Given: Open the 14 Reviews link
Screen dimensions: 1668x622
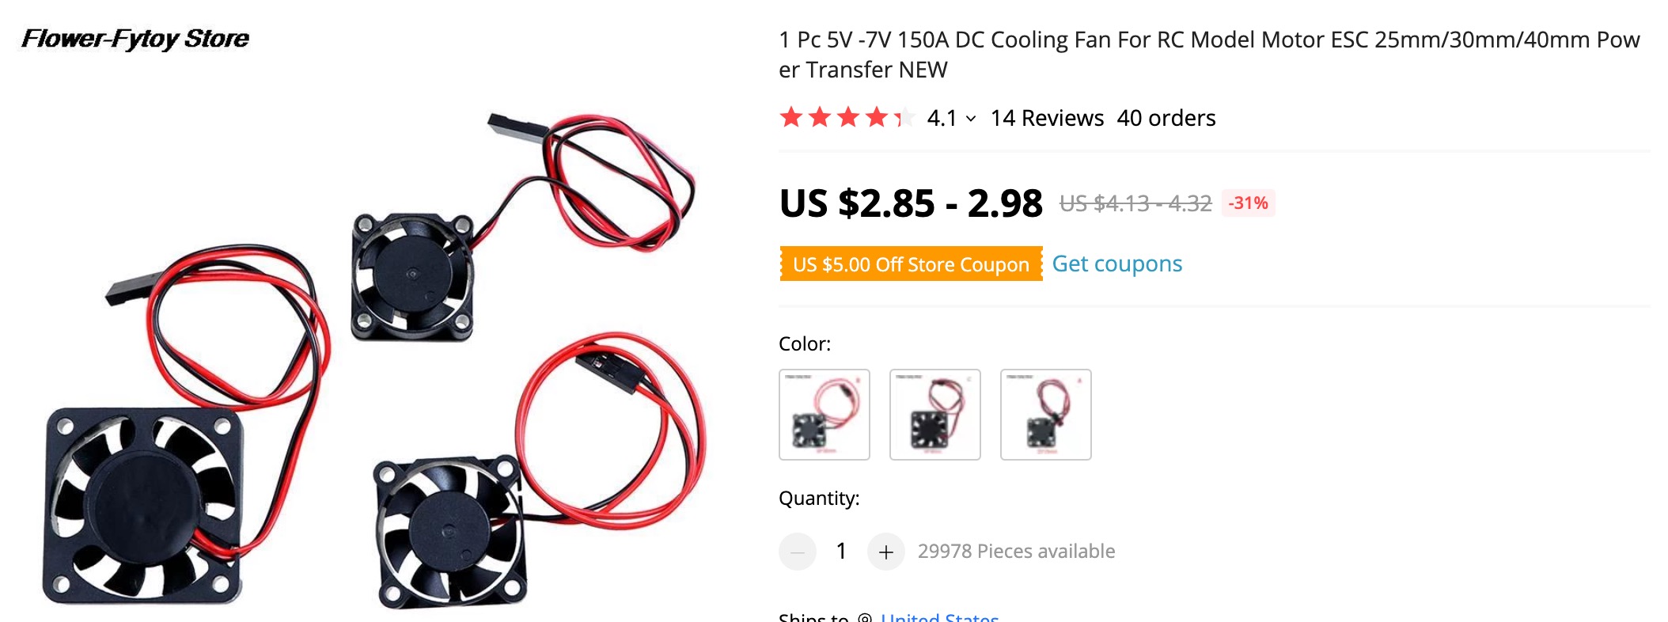Looking at the screenshot, I should coord(1047,118).
